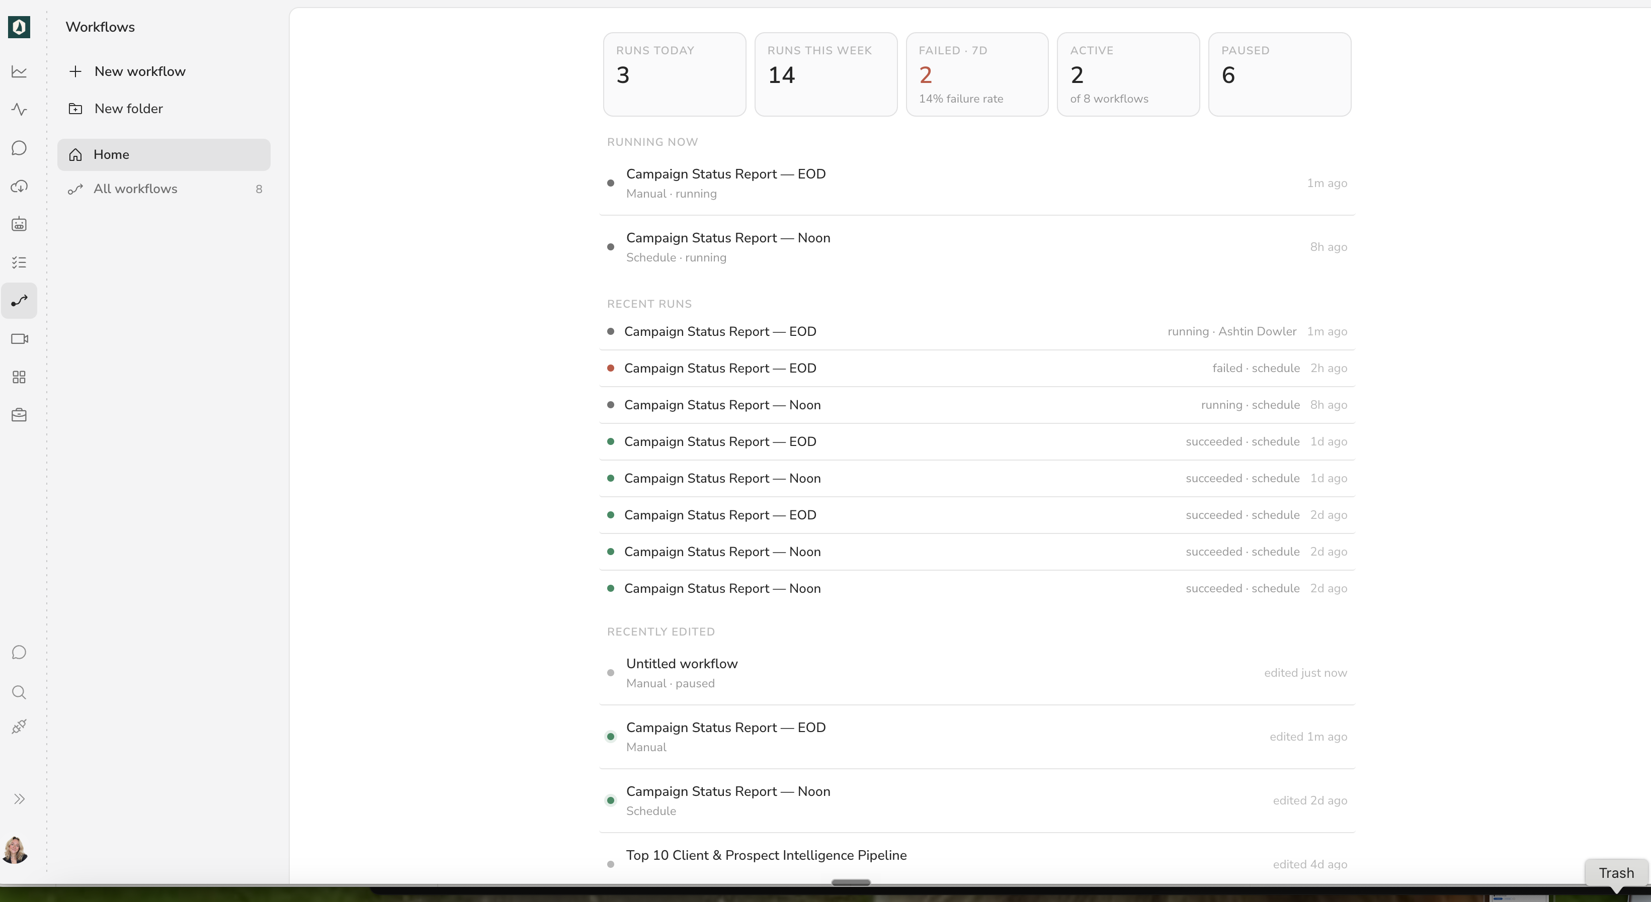1651x902 pixels.
Task: Open the briefcase icon
Action: tap(19, 415)
